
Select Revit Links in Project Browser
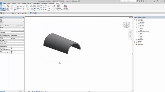click(140, 44)
